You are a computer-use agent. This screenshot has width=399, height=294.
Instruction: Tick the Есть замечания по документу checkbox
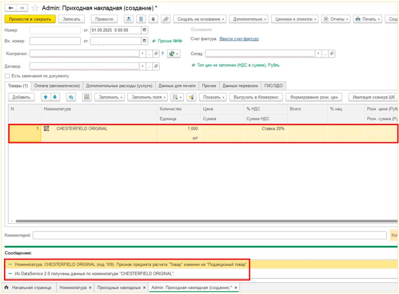(x=8, y=76)
